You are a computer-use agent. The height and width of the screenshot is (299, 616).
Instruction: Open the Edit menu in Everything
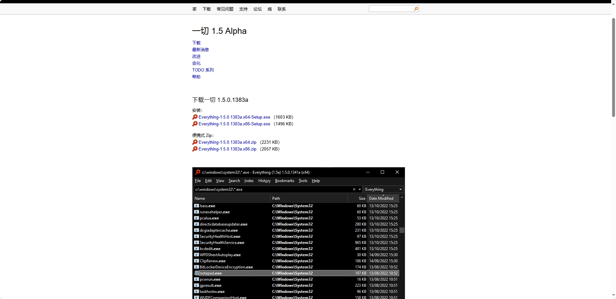click(x=208, y=181)
